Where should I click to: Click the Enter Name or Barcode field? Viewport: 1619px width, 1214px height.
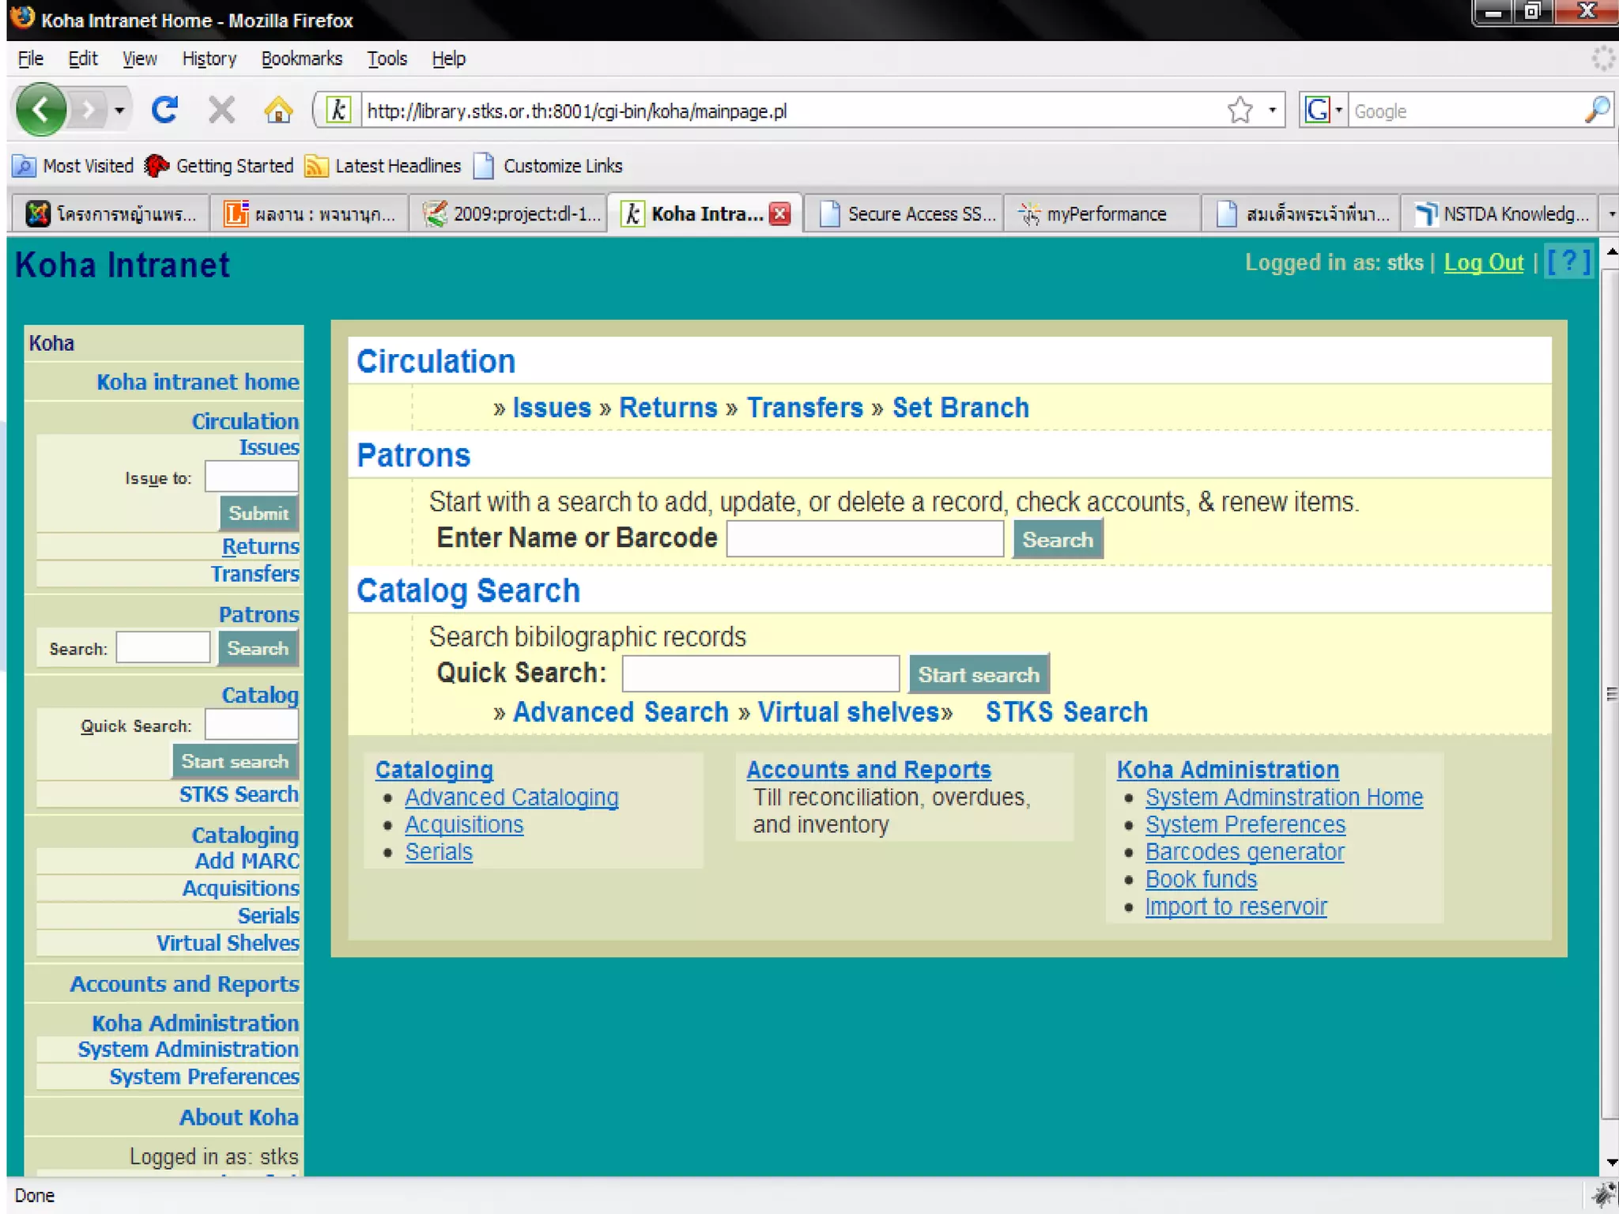pos(865,539)
